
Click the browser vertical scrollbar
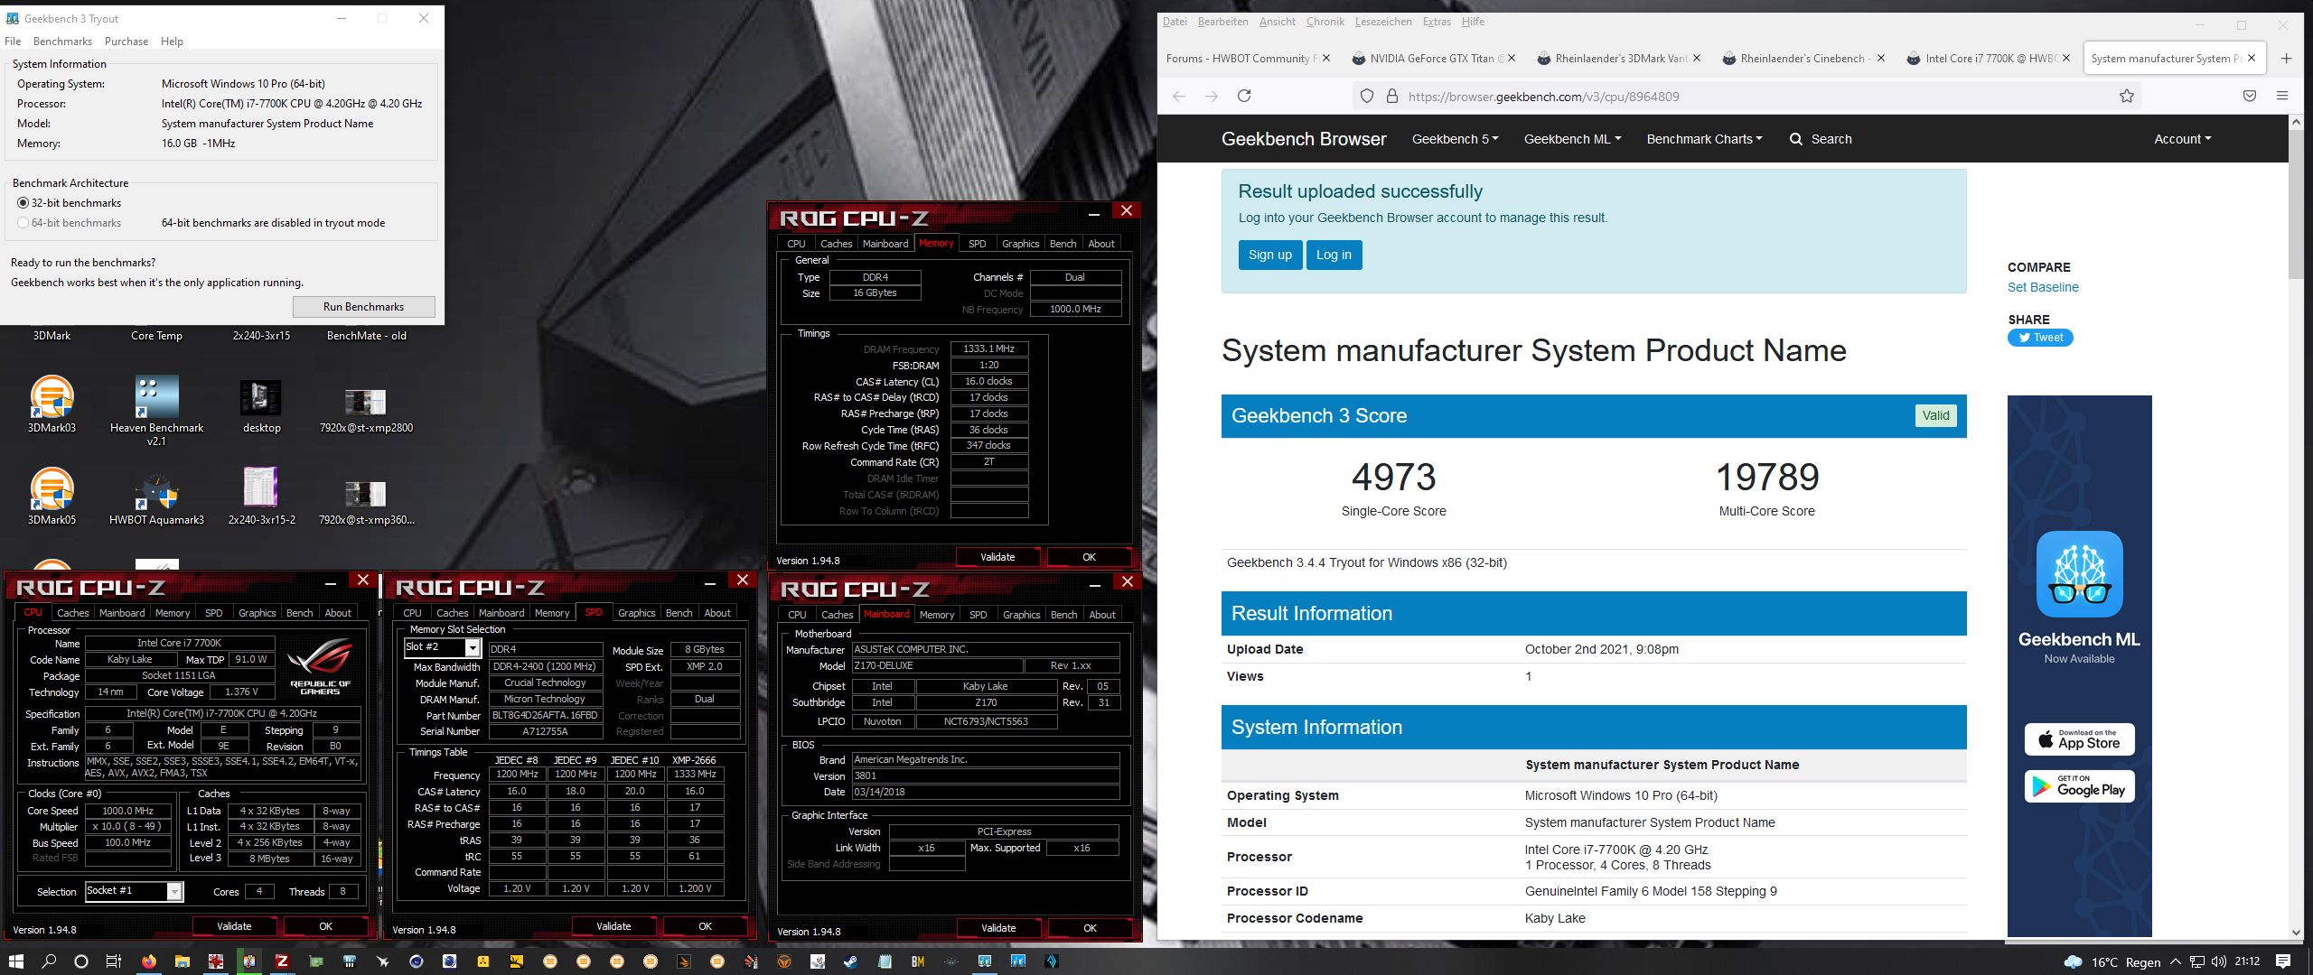click(2296, 204)
